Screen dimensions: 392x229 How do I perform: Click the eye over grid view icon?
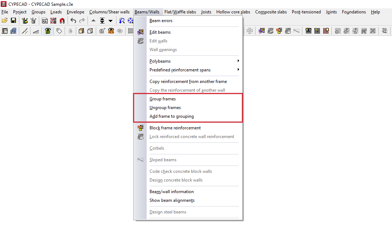pyautogui.click(x=308, y=31)
